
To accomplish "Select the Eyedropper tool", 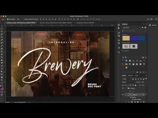I will point(2,40).
